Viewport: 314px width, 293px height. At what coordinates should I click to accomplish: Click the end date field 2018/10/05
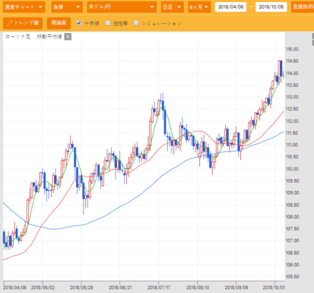click(271, 7)
